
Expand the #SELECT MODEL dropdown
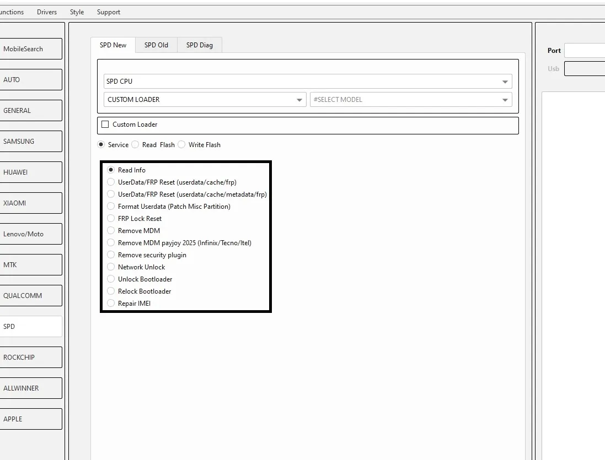(410, 100)
